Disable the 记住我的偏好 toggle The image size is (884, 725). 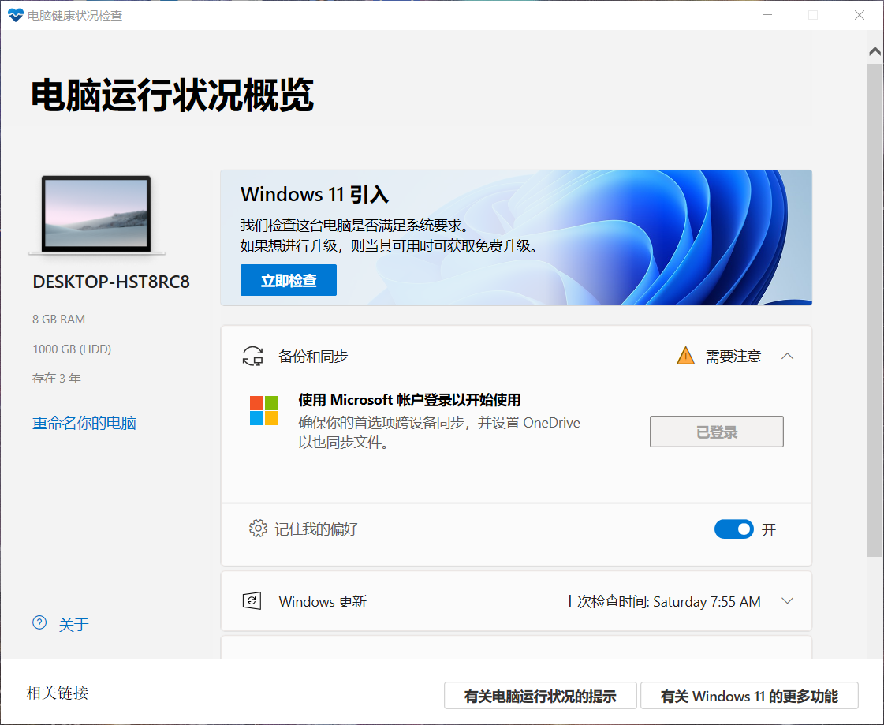(x=734, y=529)
